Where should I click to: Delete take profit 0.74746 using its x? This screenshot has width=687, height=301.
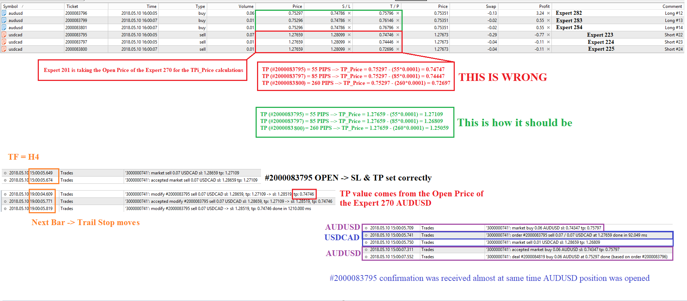click(398, 35)
